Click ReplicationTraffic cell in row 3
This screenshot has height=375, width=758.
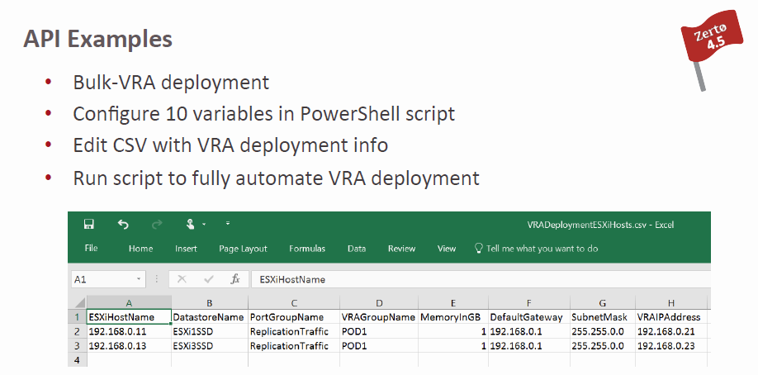click(294, 346)
